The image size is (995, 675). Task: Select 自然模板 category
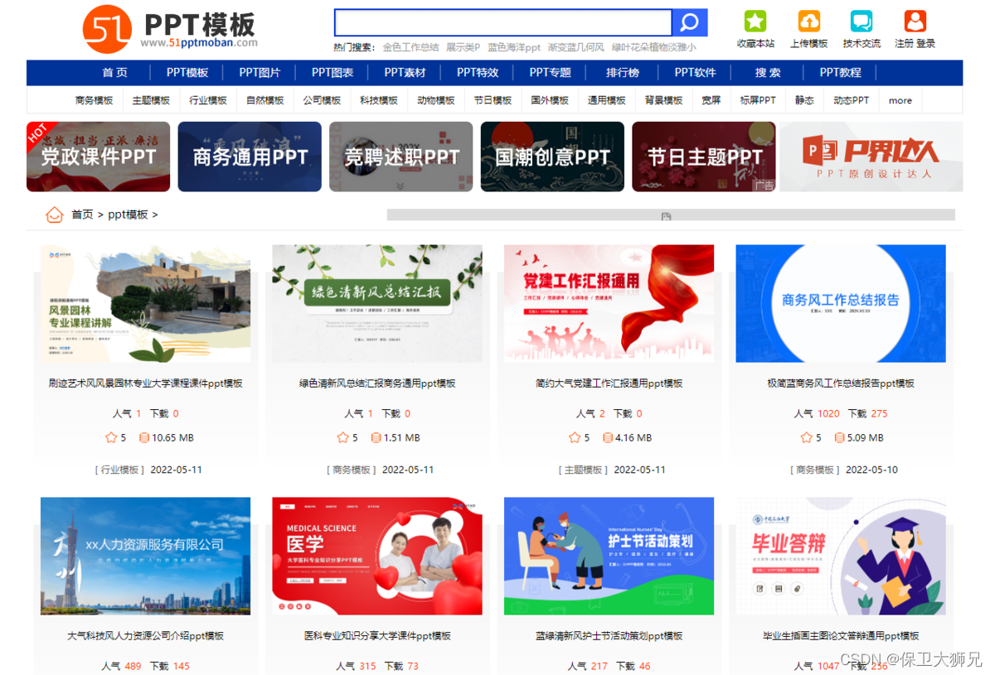[x=265, y=100]
